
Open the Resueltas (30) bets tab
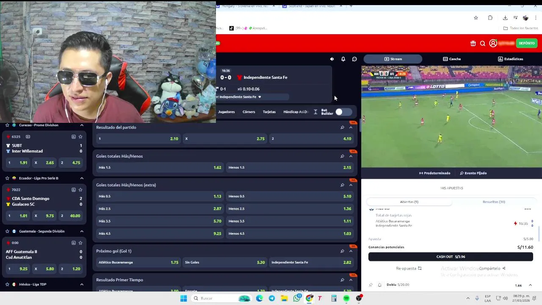tap(494, 202)
